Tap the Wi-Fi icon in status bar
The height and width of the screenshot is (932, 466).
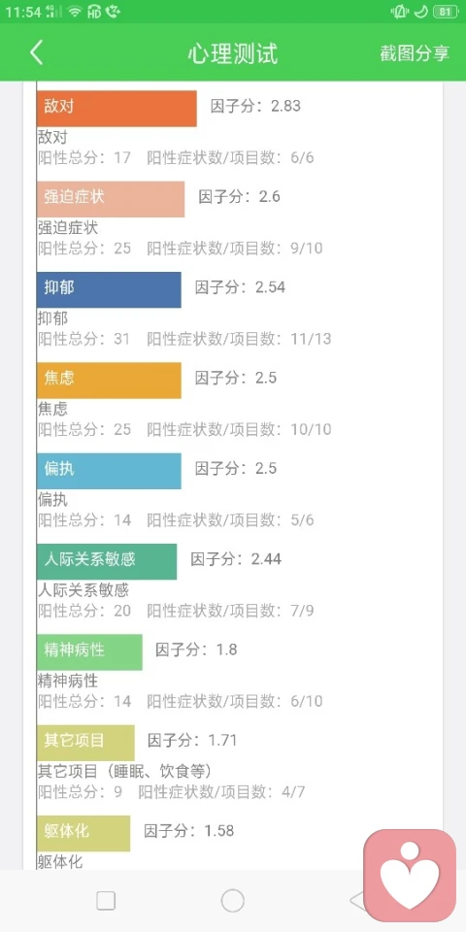click(75, 12)
